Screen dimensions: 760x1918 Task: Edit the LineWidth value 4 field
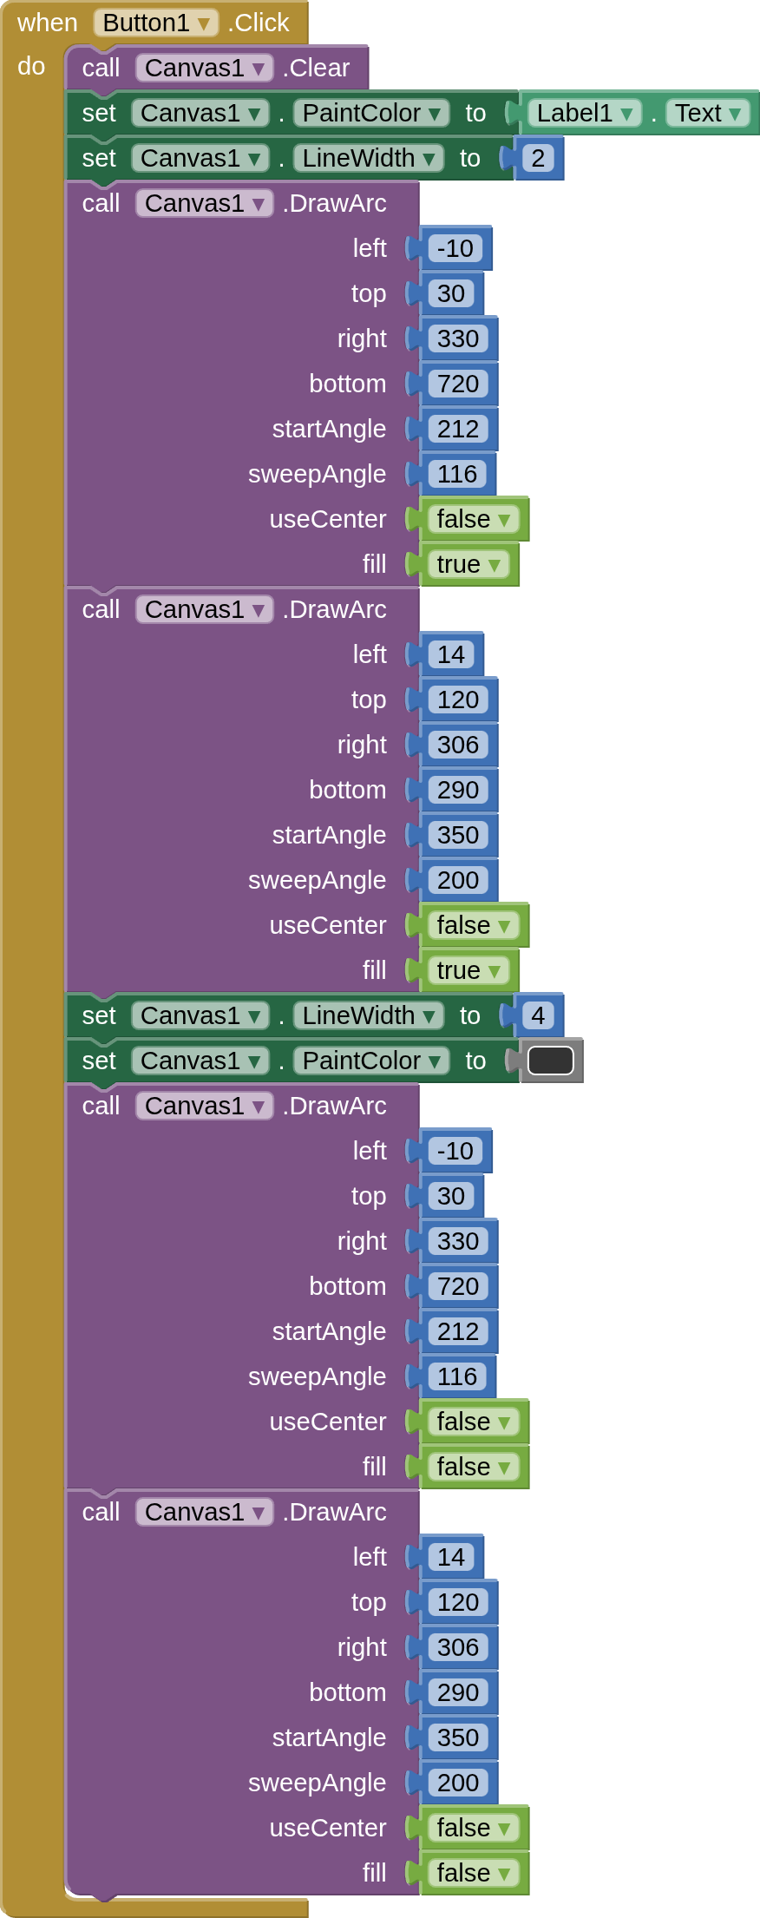coord(538,1015)
